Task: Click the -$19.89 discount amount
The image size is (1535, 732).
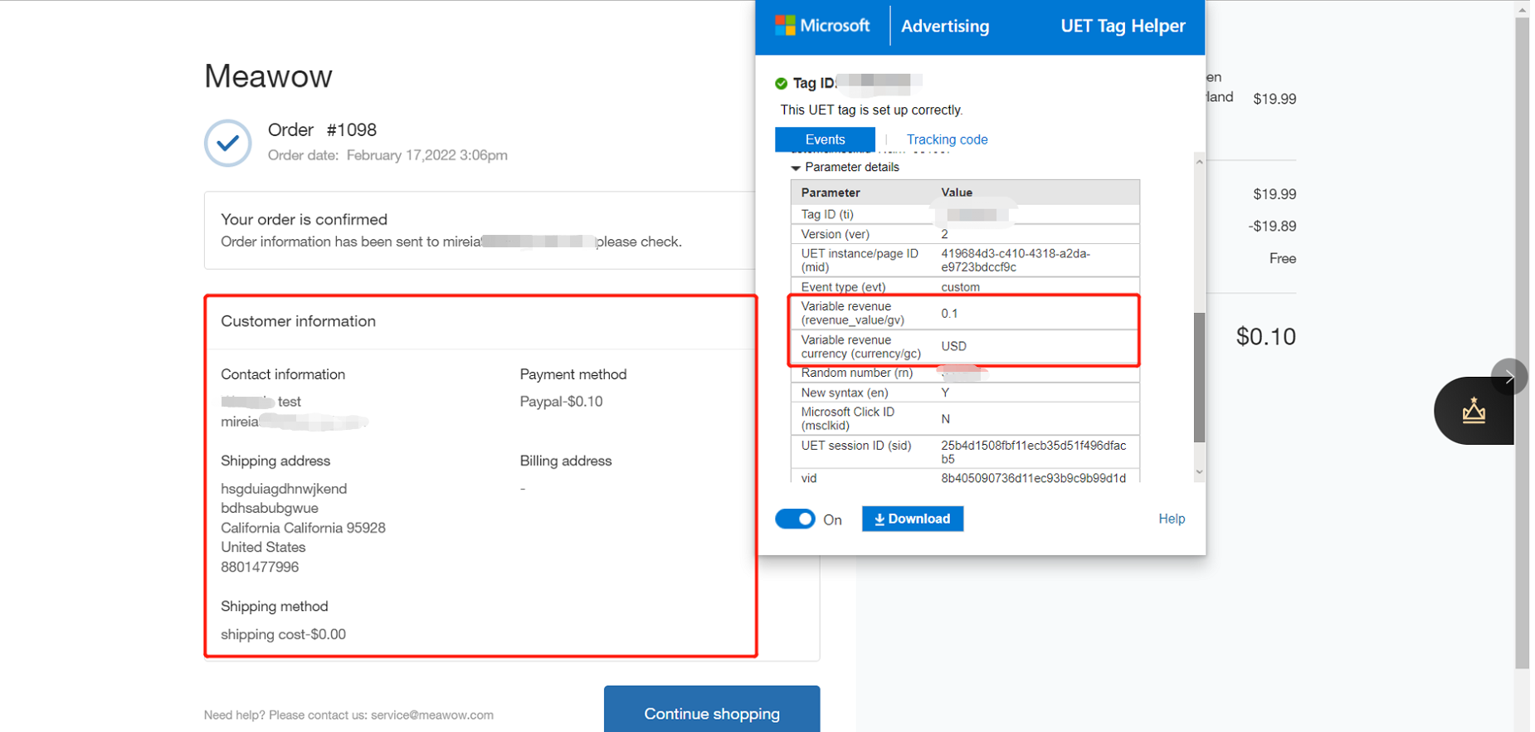Action: click(1272, 227)
